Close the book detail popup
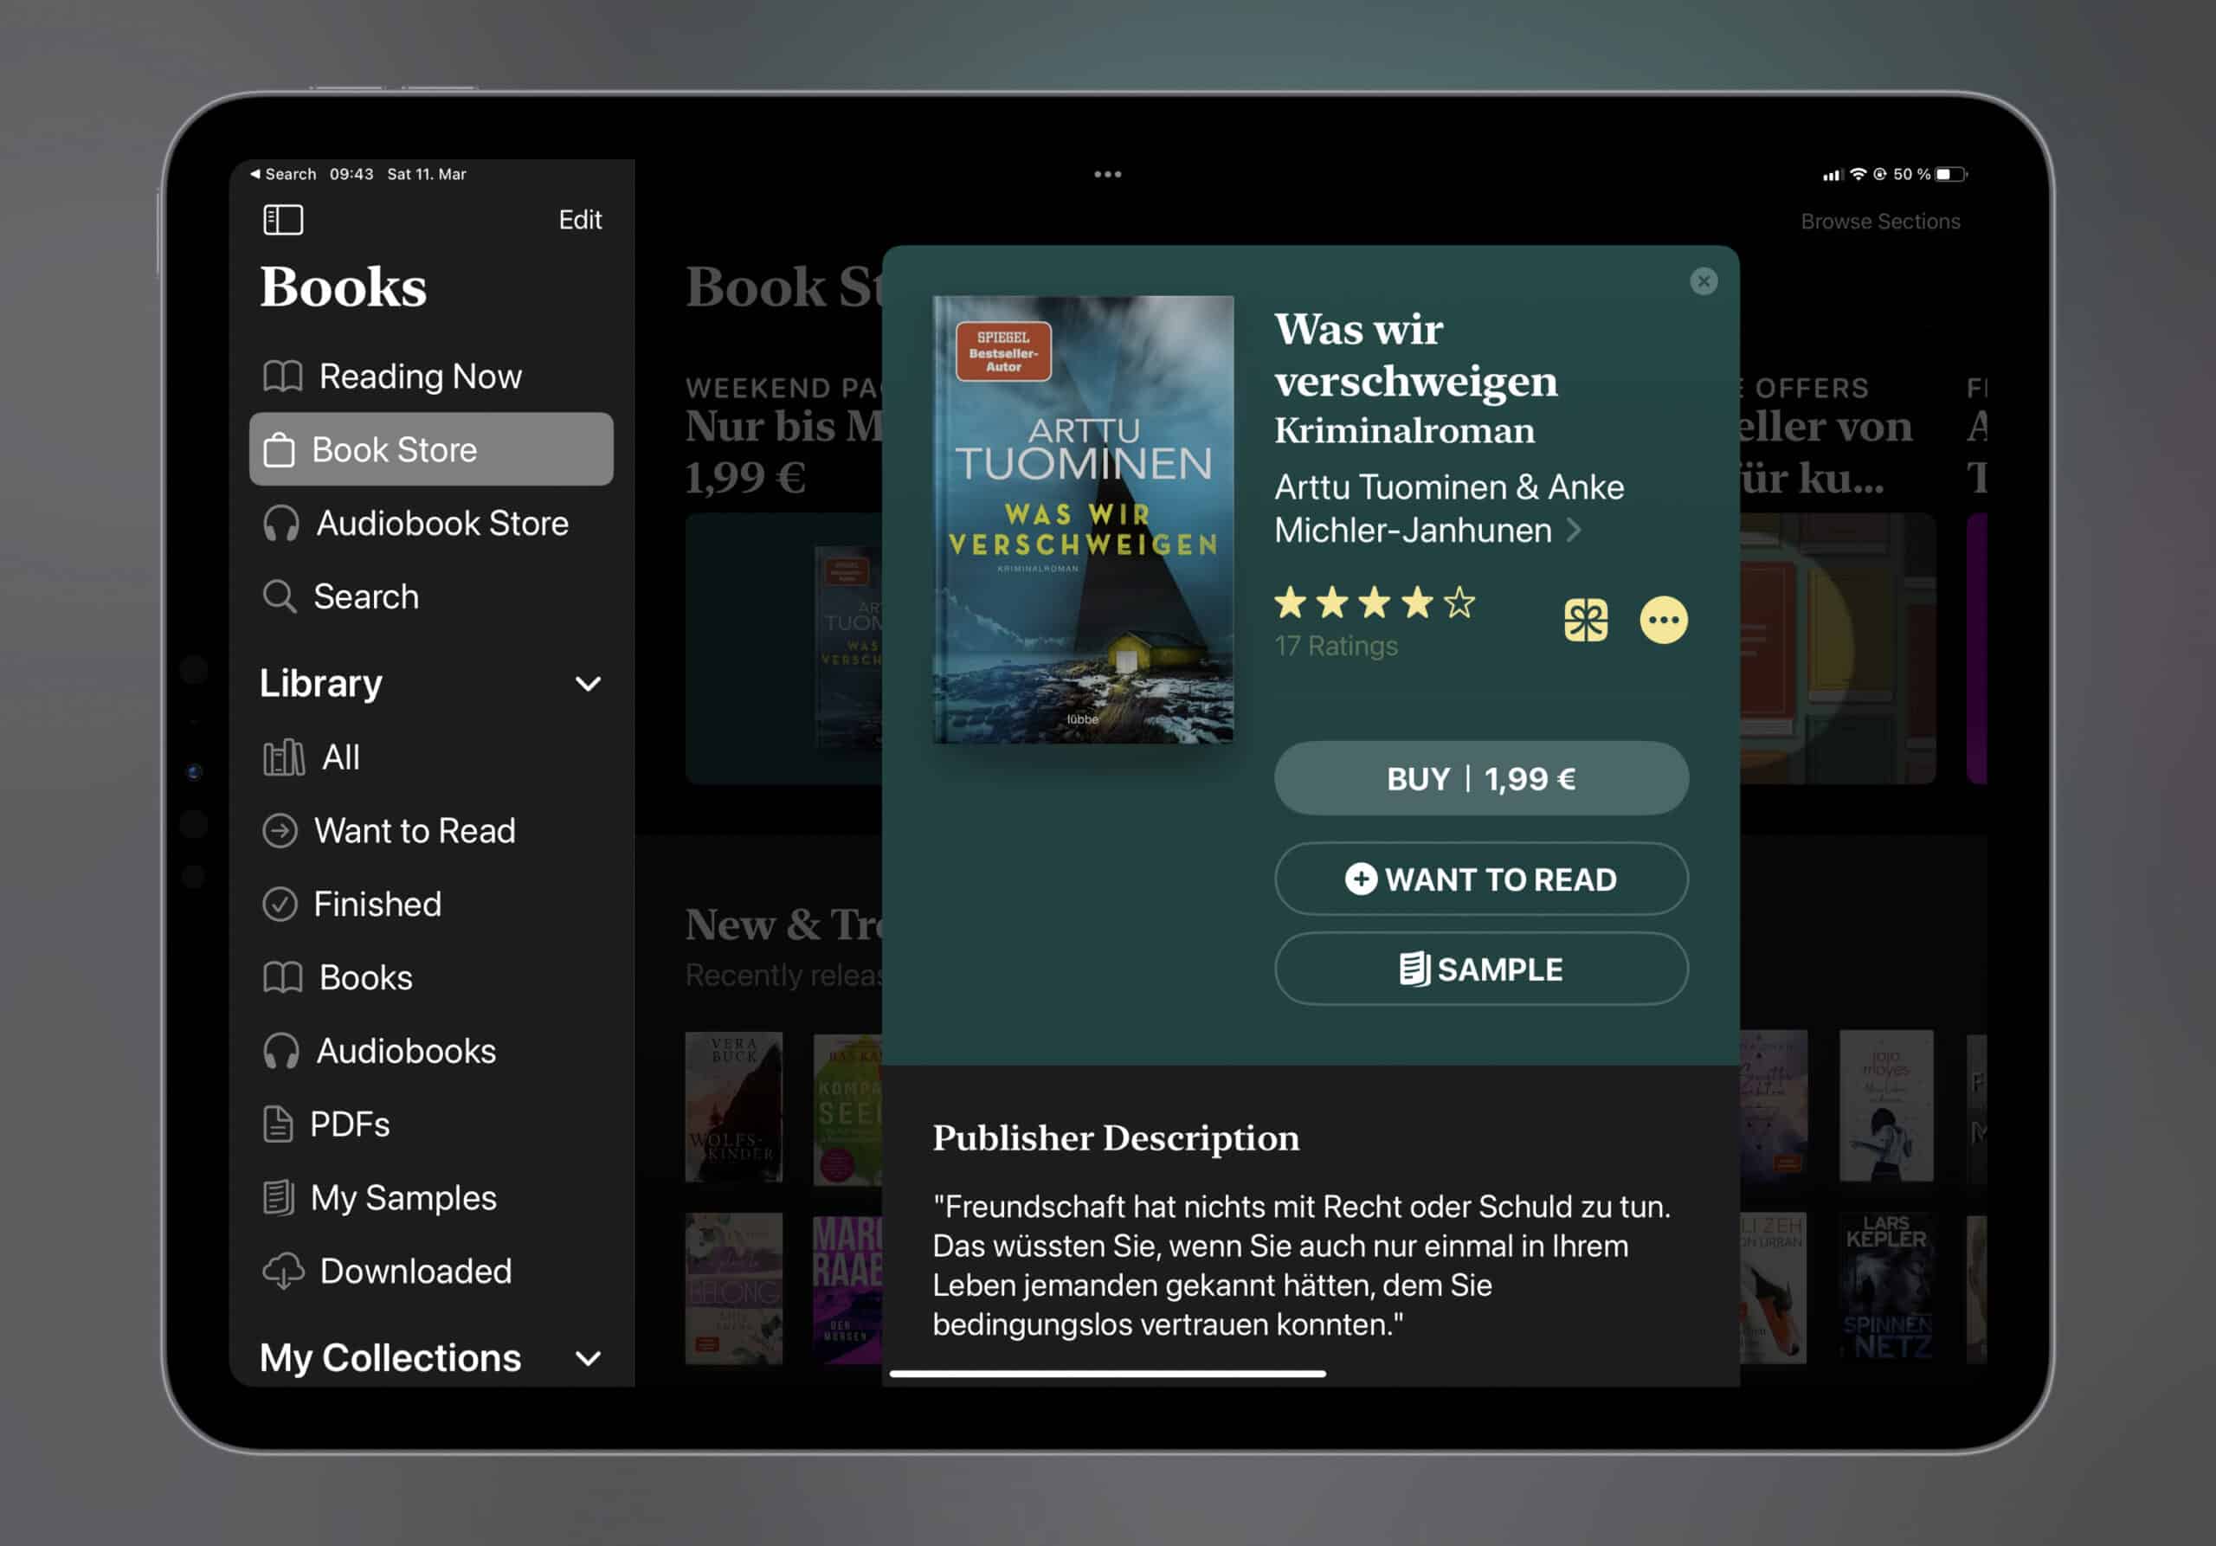The width and height of the screenshot is (2216, 1546). (1704, 280)
